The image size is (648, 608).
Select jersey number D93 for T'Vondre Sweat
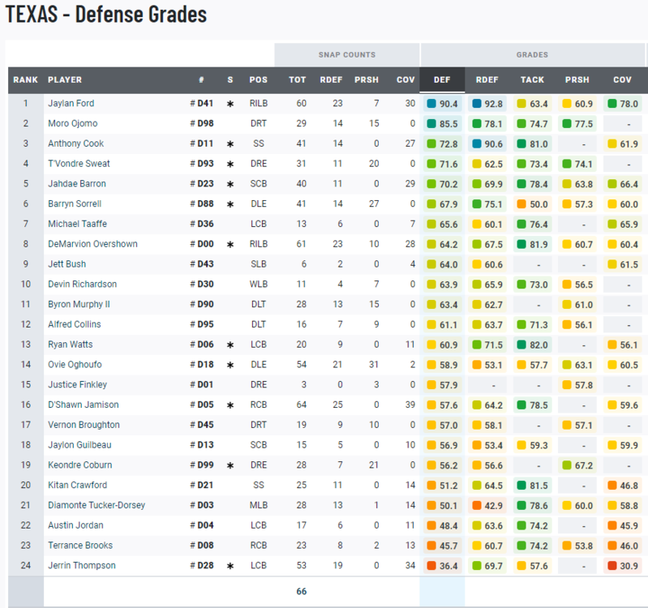click(205, 164)
